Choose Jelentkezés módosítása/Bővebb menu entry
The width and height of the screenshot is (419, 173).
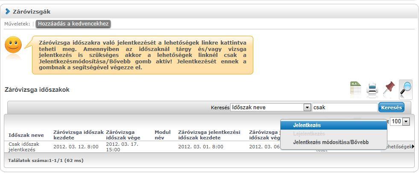click(334, 142)
